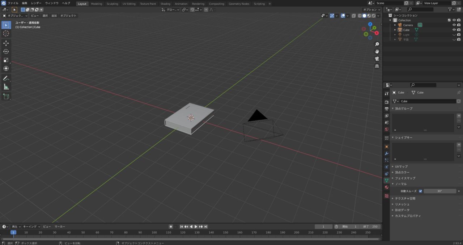Expand the テクスチャ空間 section
This screenshot has width=463, height=245.
(405, 198)
